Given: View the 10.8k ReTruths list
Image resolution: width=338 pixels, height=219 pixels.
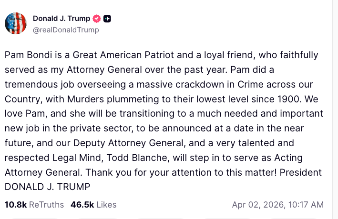Looking at the screenshot, I should [x=34, y=205].
